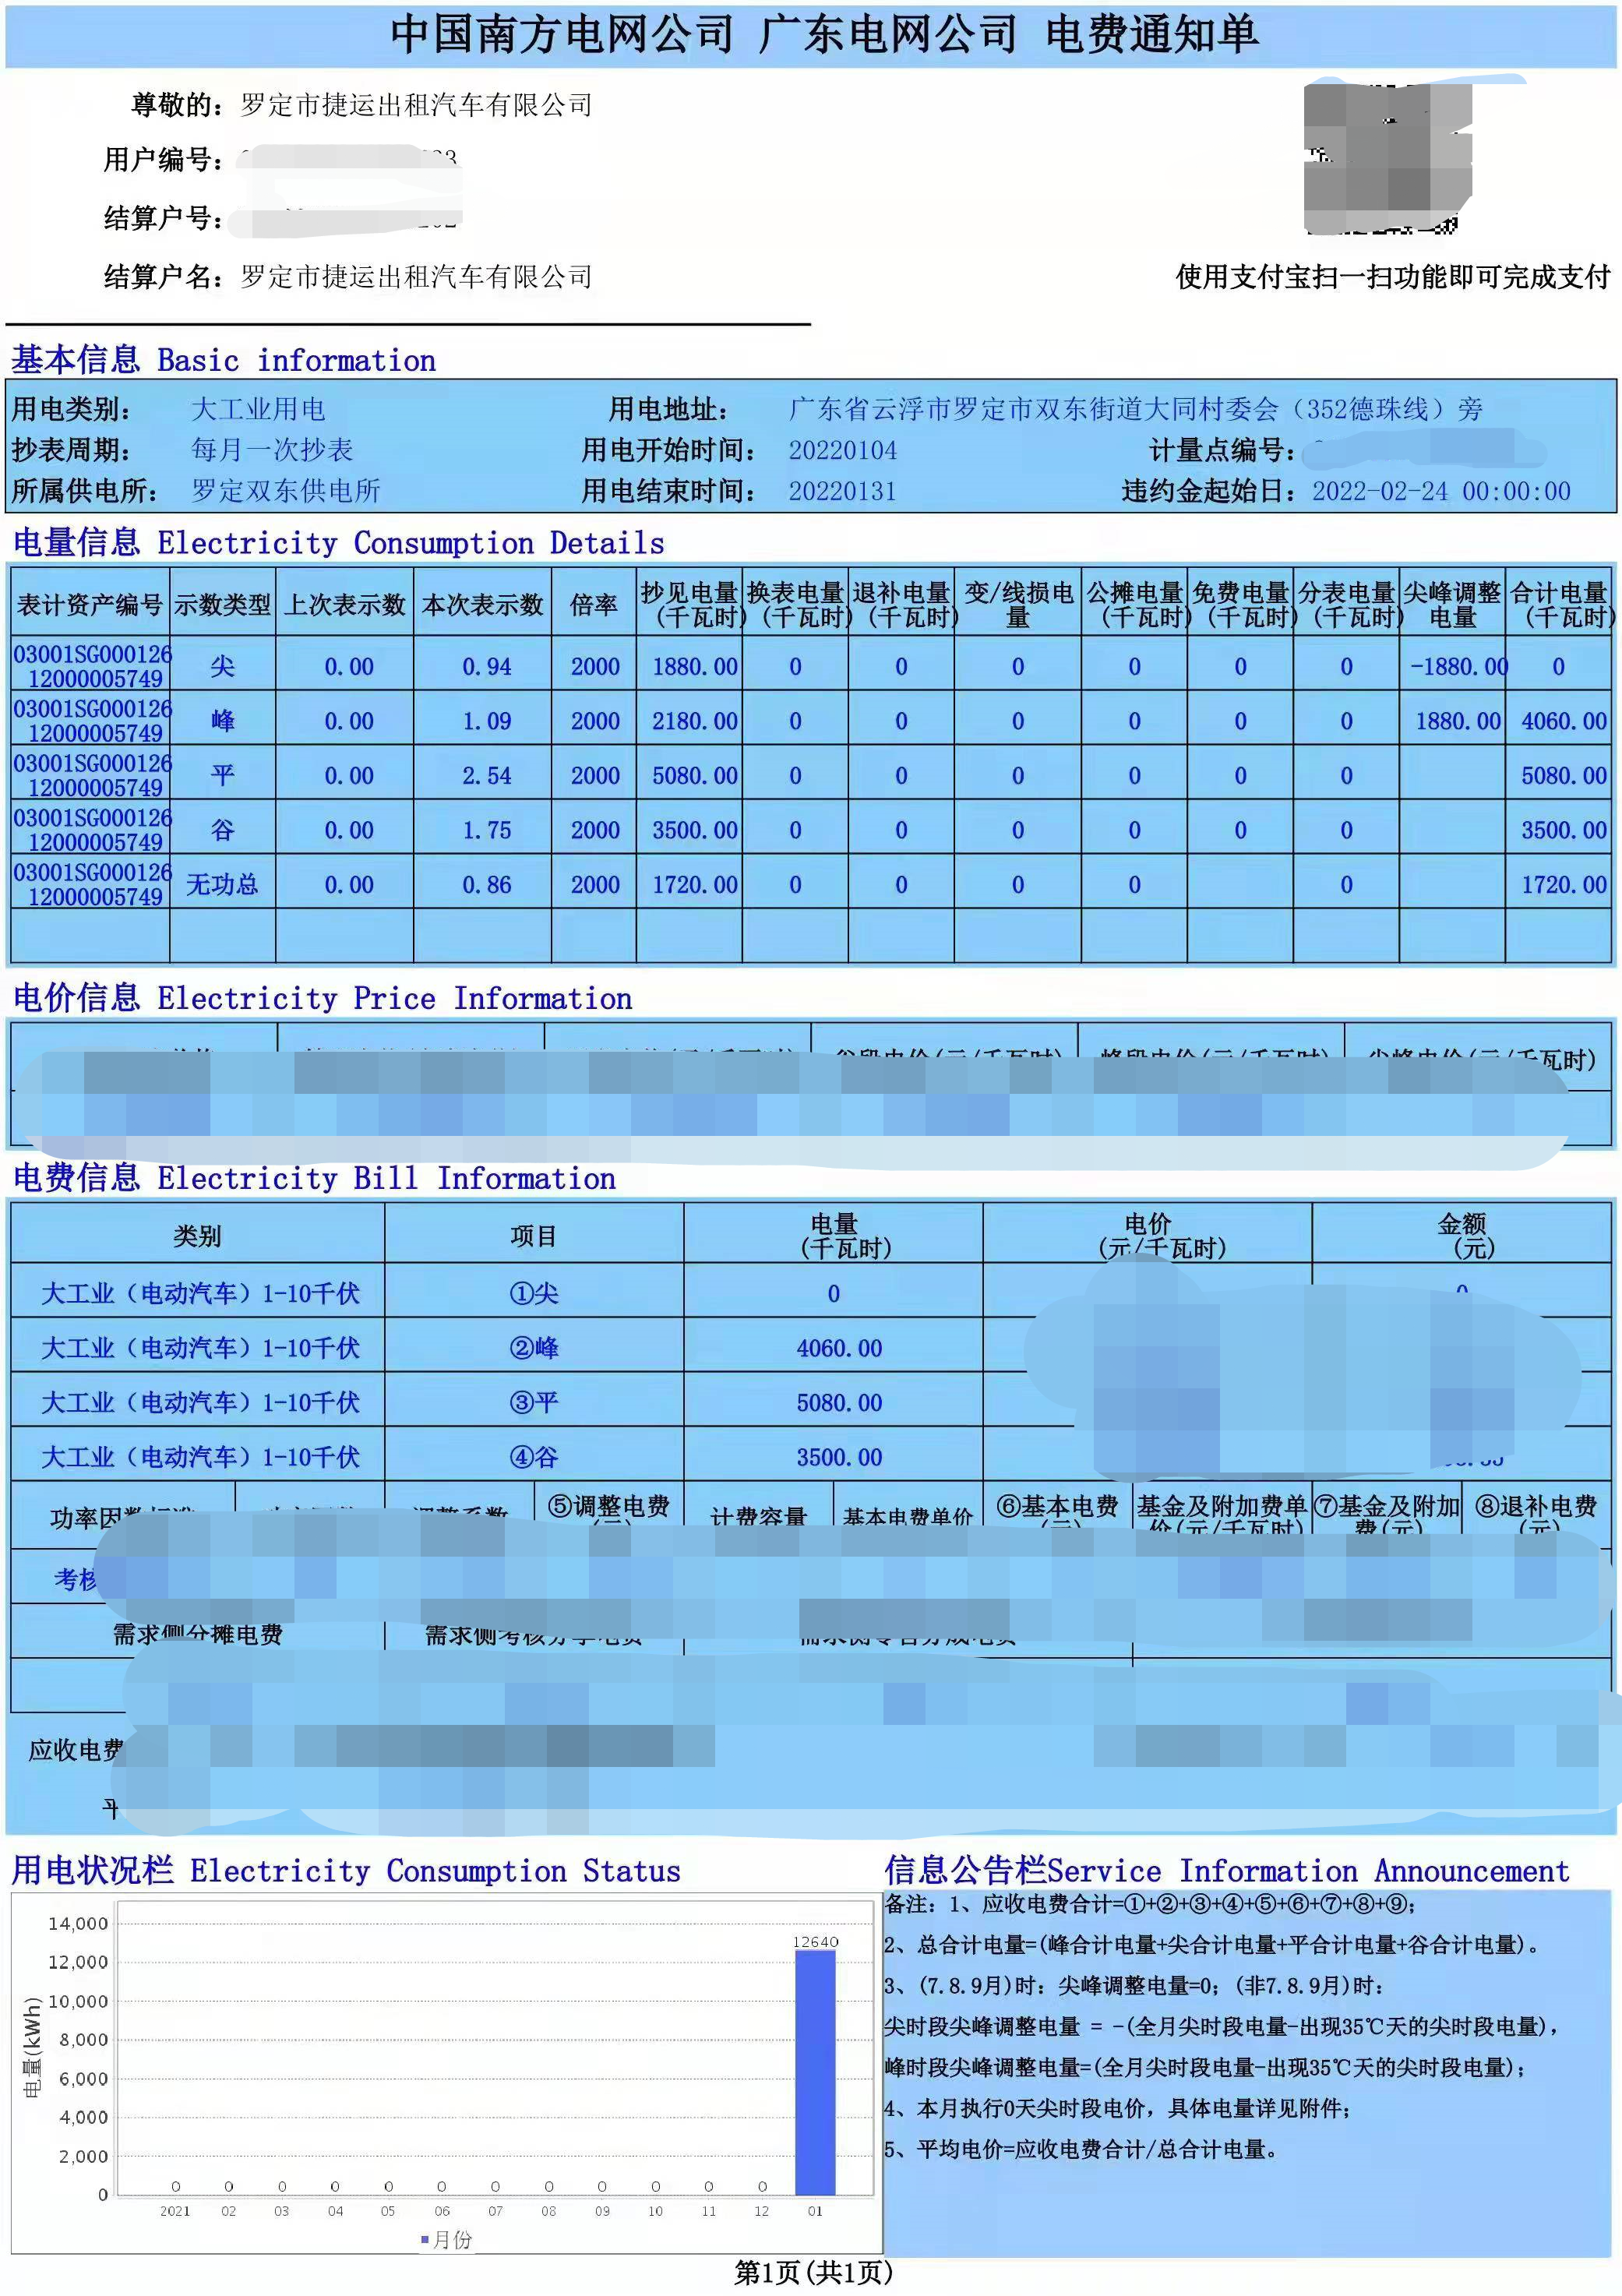Click the 12640 data label above bar

pyautogui.click(x=815, y=1941)
